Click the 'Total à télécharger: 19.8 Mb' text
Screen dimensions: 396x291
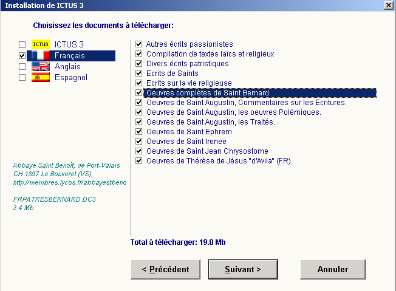(x=178, y=242)
